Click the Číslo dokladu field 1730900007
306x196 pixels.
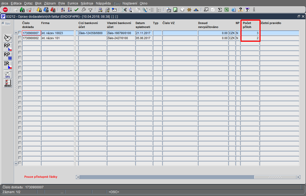[31, 33]
